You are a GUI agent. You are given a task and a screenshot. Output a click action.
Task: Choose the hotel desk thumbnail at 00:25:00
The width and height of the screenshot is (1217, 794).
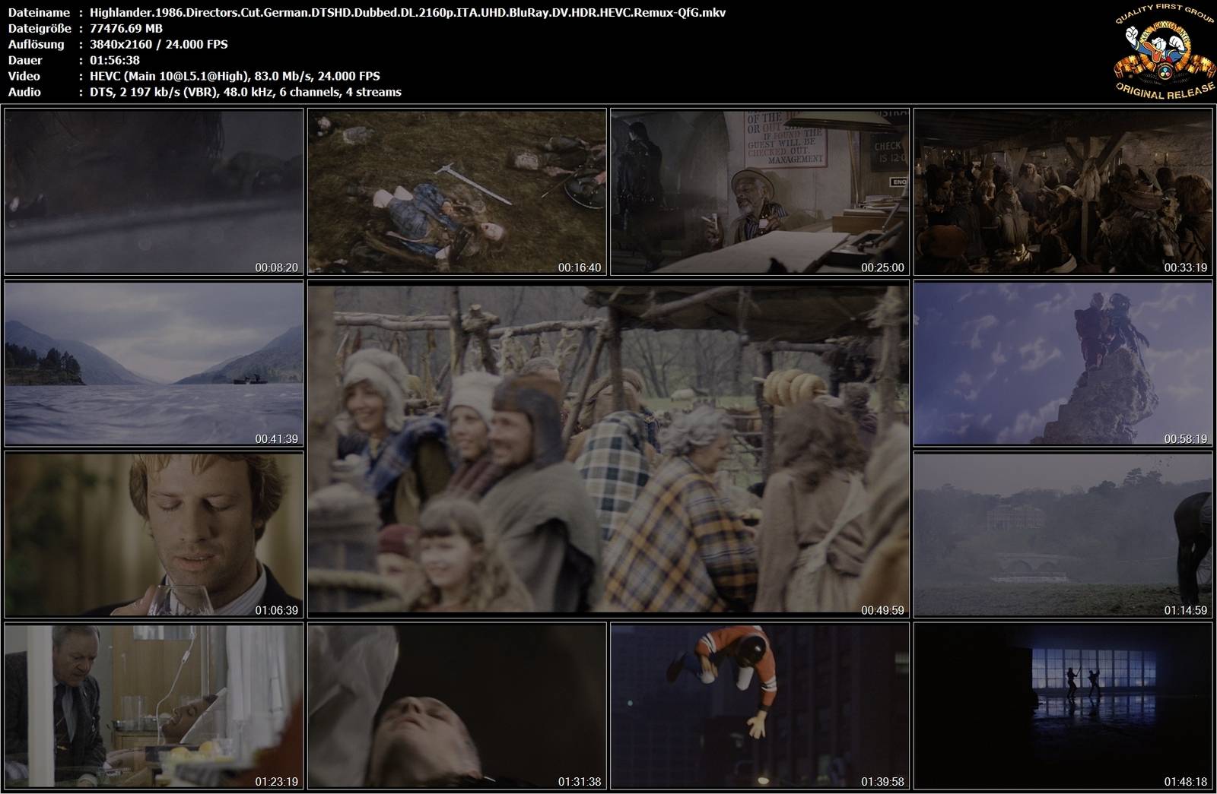pos(760,191)
